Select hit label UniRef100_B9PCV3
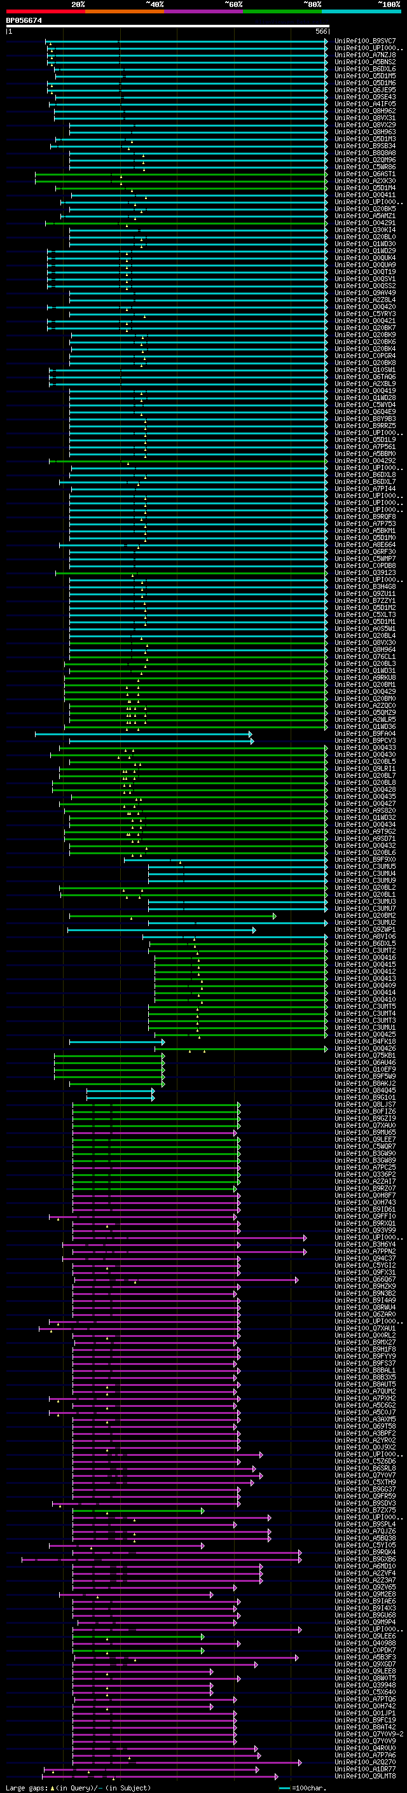This screenshot has height=1793, width=407. click(x=365, y=740)
